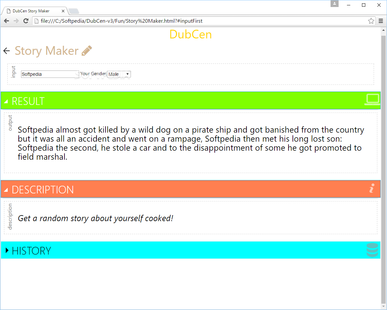Close the browser window
Screen dimensions: 387x310
[379, 5]
